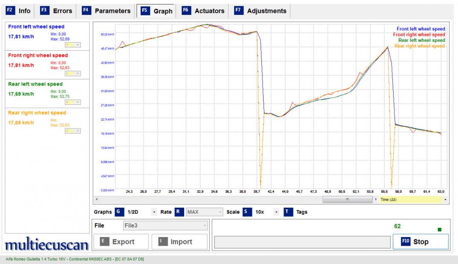Open Front left wheel speed graph dropdown

(73, 45)
